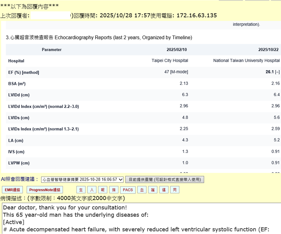This screenshot has height=234, width=281.
Task: Select the EF (%) [method] row label
Action: pyautogui.click(x=24, y=73)
